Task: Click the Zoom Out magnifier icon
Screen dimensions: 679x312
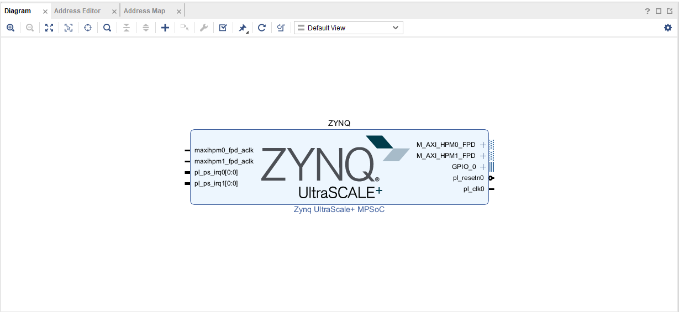Action: (x=30, y=28)
